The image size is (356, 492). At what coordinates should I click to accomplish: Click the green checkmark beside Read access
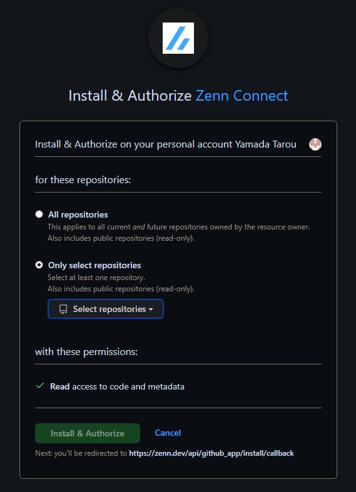coord(40,386)
